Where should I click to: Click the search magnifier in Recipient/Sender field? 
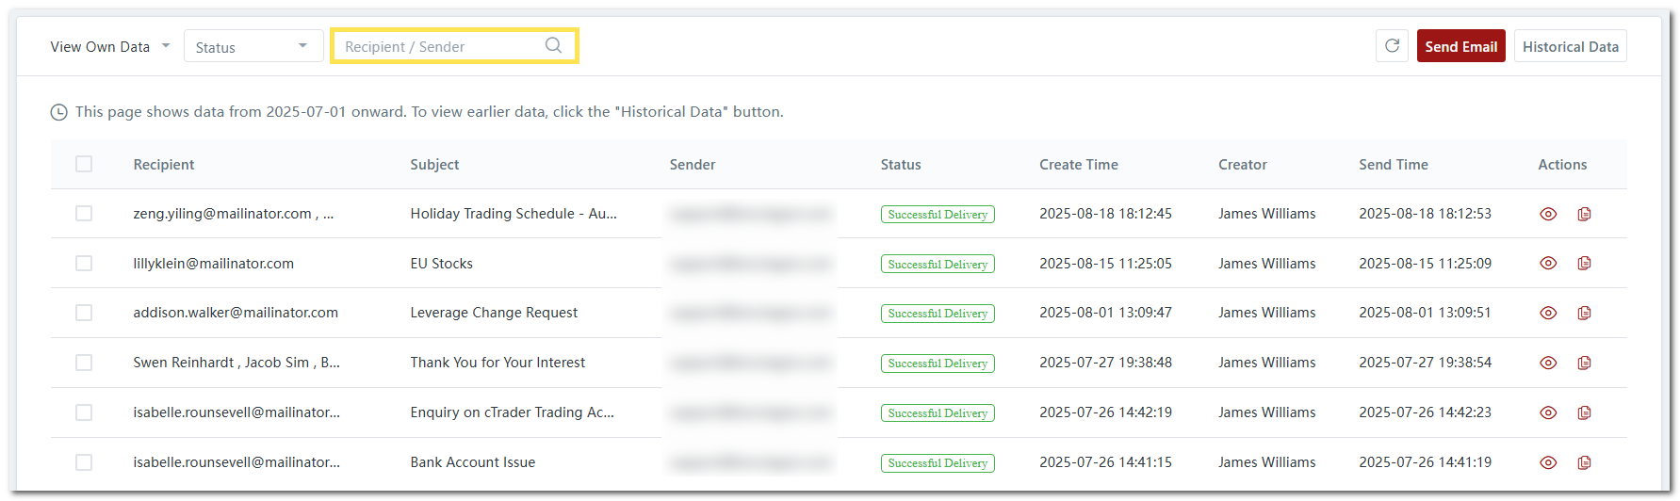coord(553,45)
